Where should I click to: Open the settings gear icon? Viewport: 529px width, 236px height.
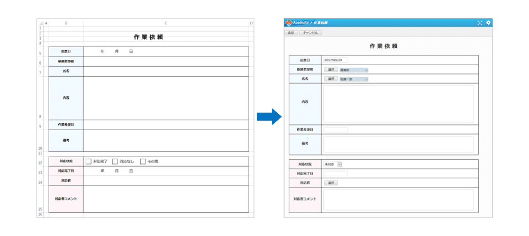[x=488, y=23]
